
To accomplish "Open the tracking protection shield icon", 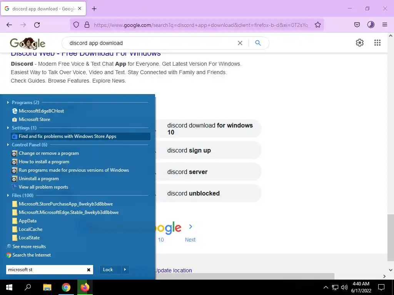I will point(76,25).
